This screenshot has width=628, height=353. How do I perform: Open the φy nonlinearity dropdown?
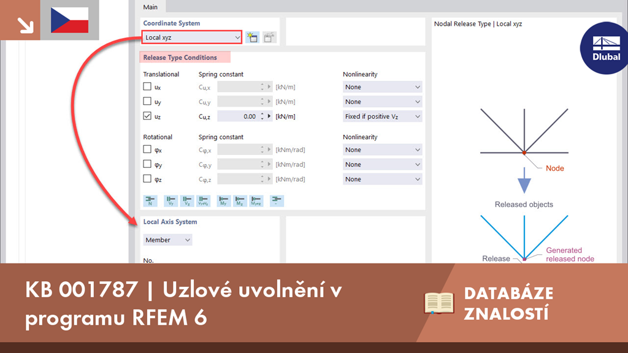coord(382,164)
